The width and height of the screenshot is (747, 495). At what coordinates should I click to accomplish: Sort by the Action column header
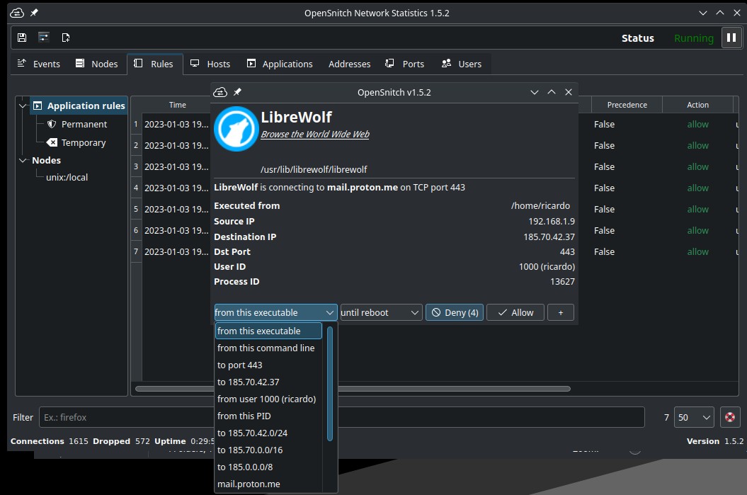[x=697, y=105]
